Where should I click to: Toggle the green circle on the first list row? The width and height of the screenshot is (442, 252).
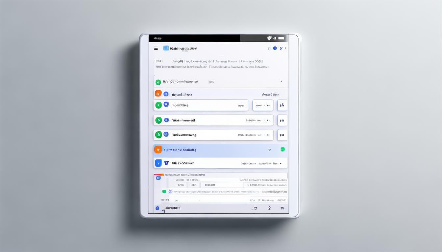[x=158, y=82]
